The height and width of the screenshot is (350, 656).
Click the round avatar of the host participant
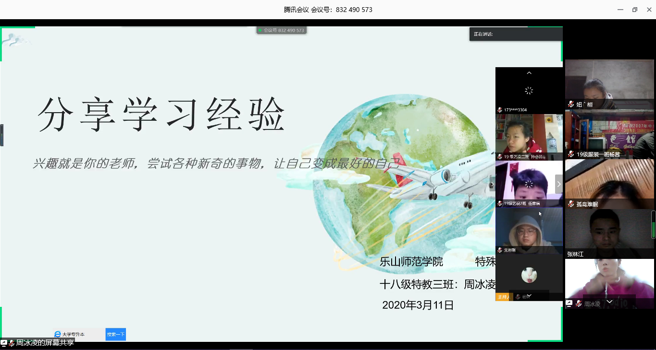tap(529, 275)
